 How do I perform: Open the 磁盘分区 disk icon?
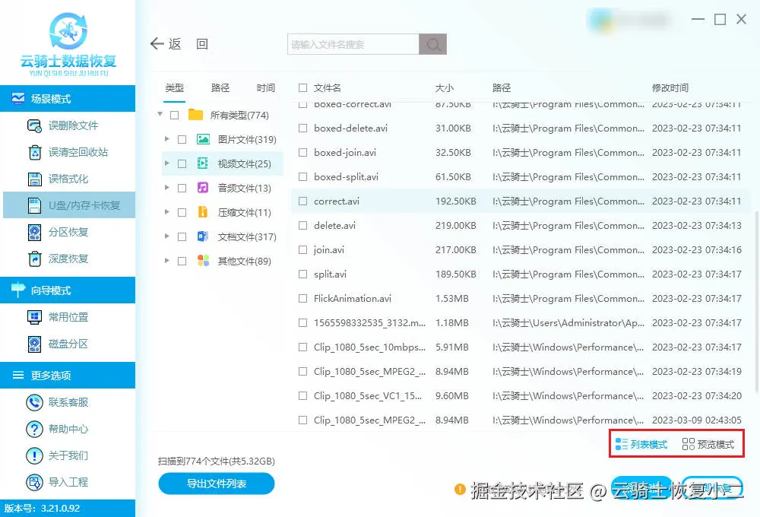(34, 344)
